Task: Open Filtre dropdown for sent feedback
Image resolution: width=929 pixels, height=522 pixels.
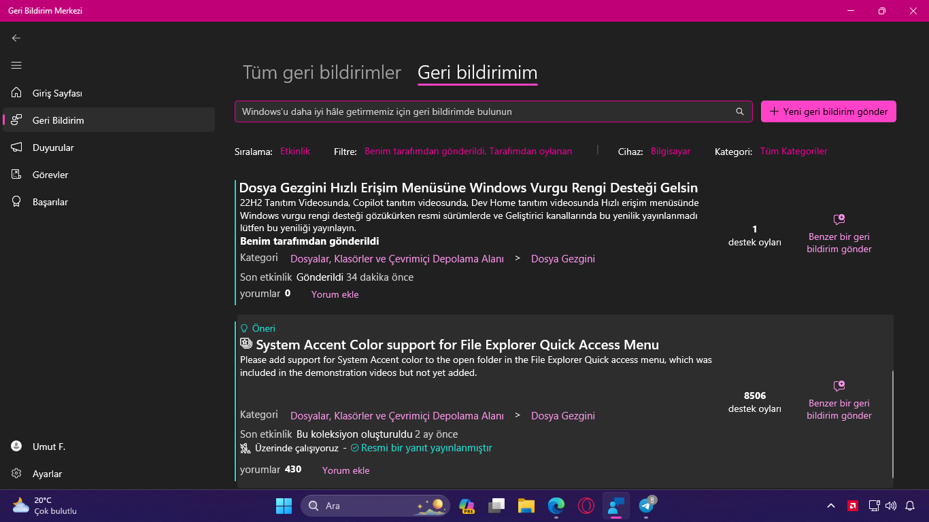Action: 468,152
